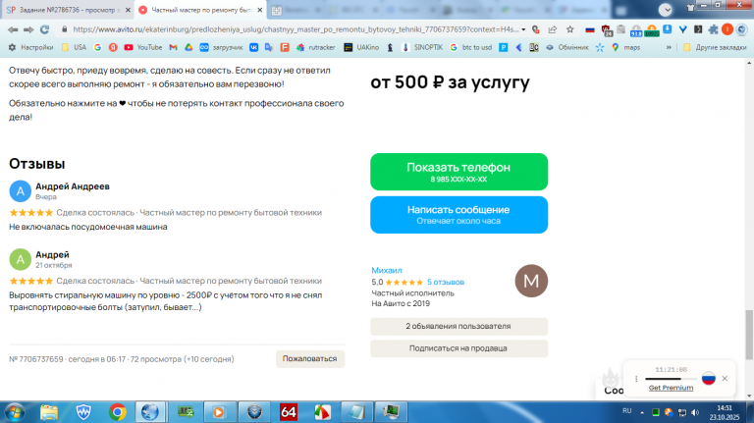Image resolution: width=754 pixels, height=423 pixels.
Task: Click the Get Premium link
Action: coord(671,388)
